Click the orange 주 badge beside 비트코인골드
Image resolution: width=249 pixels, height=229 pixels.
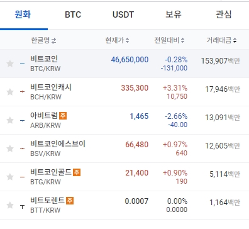(77, 172)
